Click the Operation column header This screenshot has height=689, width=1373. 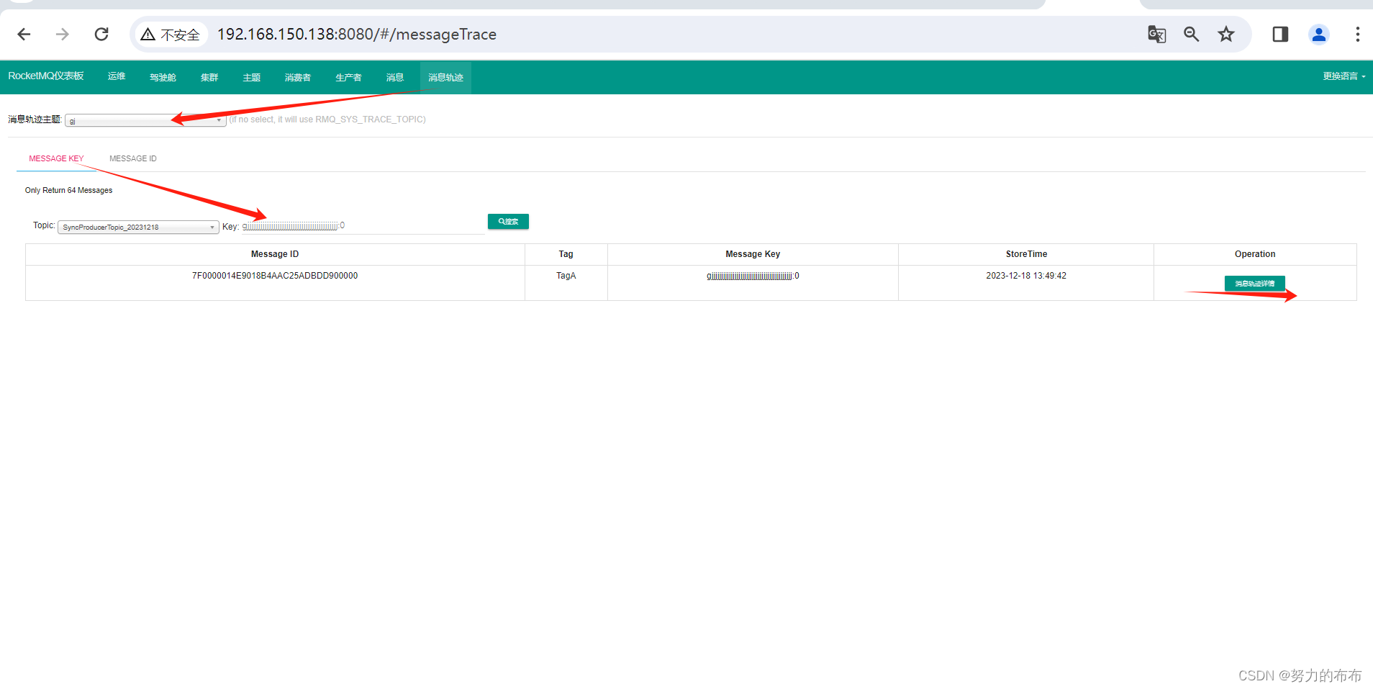pyautogui.click(x=1255, y=254)
